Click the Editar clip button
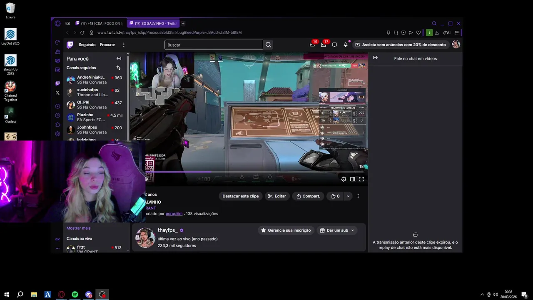 click(277, 196)
